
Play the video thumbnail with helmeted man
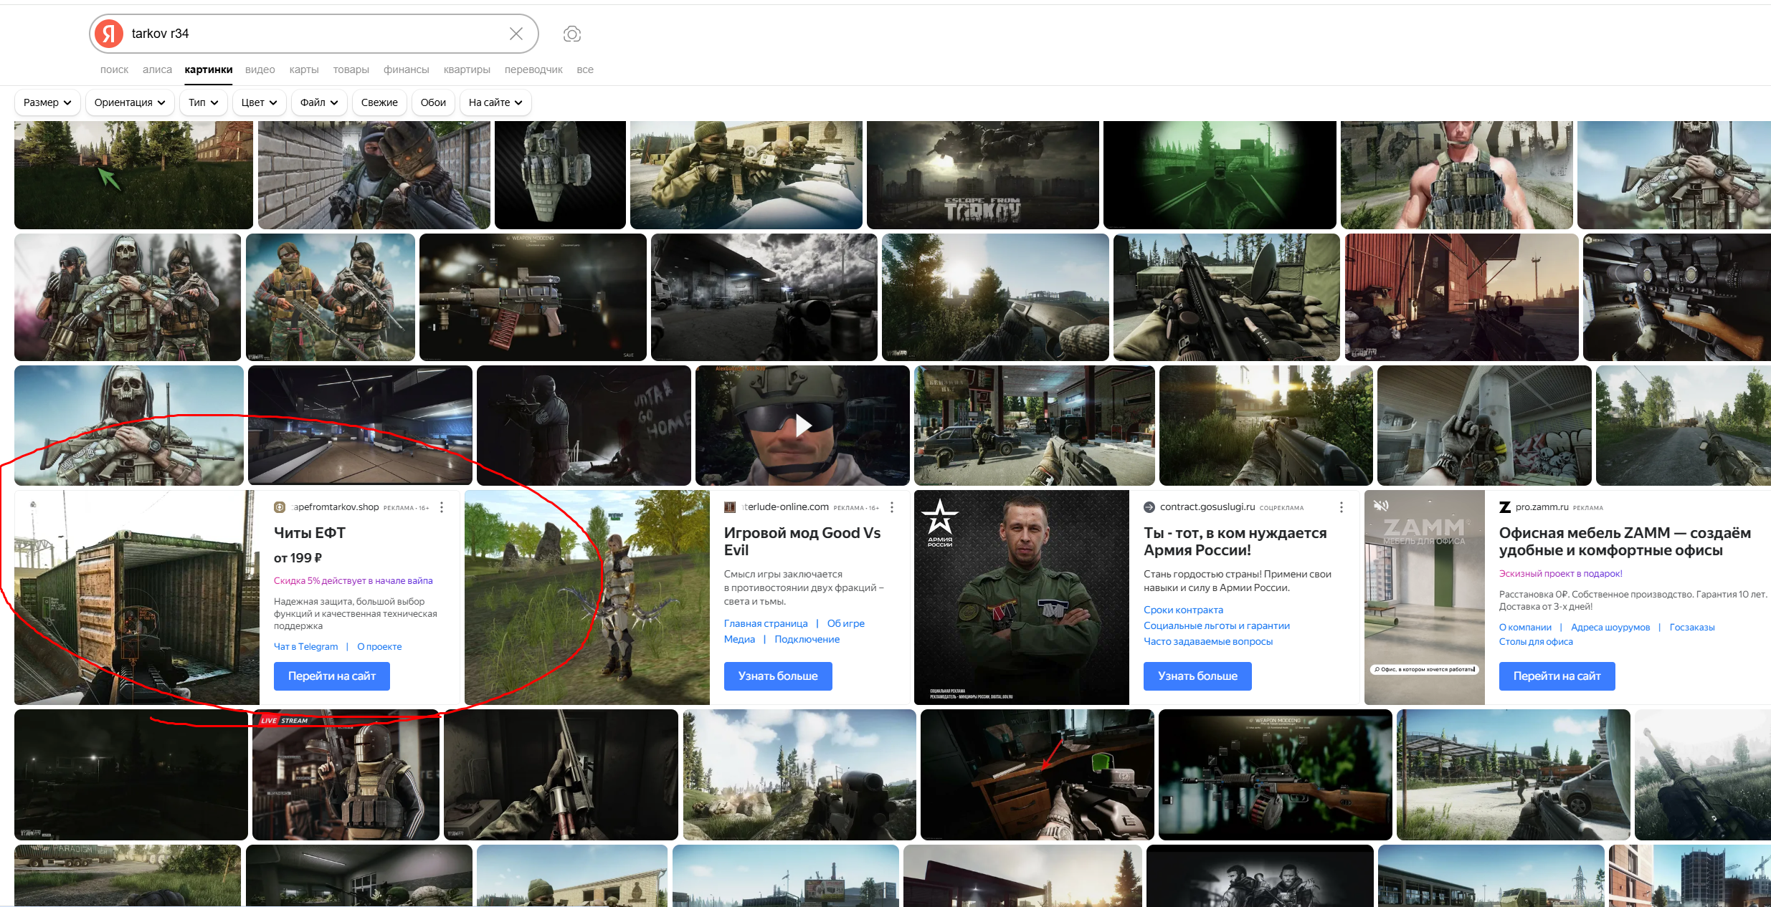[802, 426]
